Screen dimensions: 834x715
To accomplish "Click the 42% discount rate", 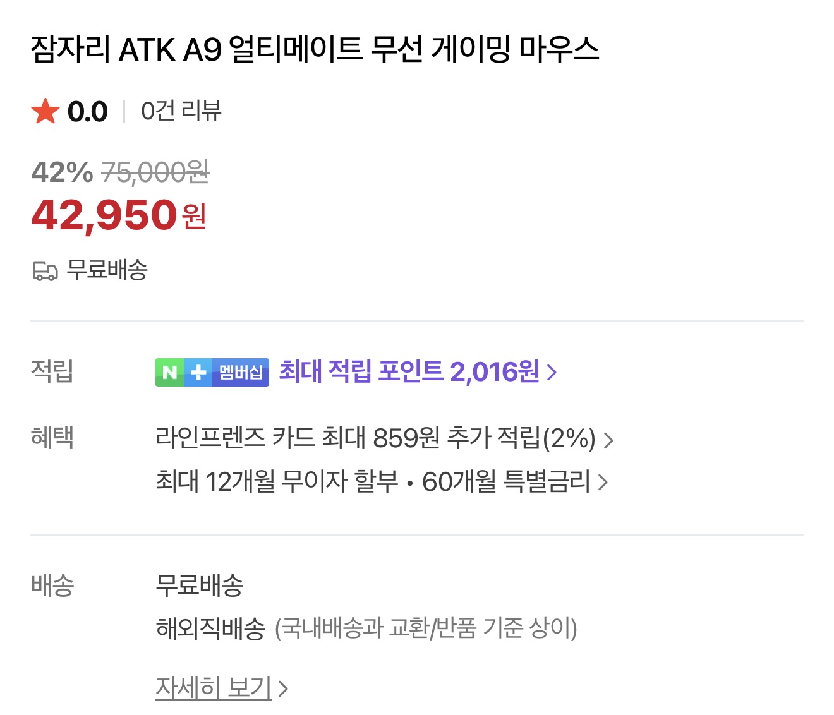I will (62, 172).
